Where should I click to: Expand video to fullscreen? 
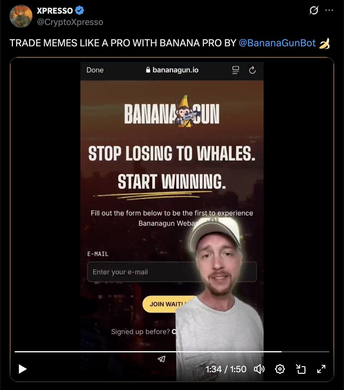coord(321,369)
